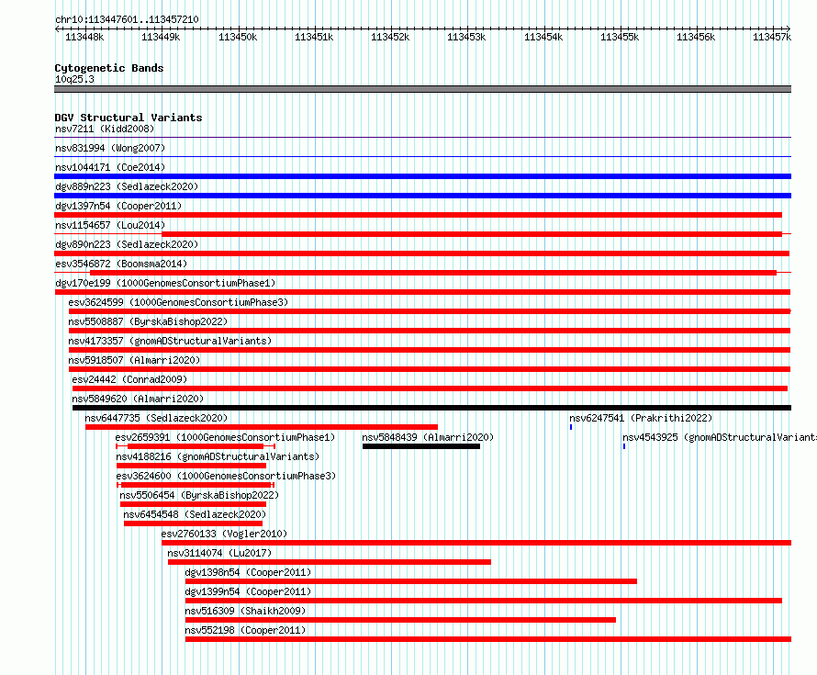Open nsv552198 (Cooper2011) label
The width and height of the screenshot is (817, 675).
coord(245,630)
